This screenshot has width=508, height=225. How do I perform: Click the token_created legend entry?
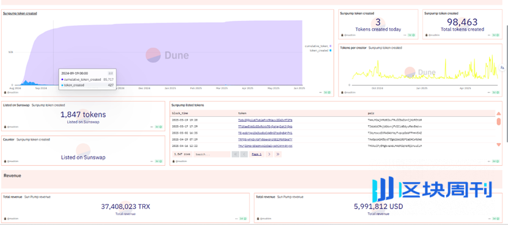[x=320, y=51]
